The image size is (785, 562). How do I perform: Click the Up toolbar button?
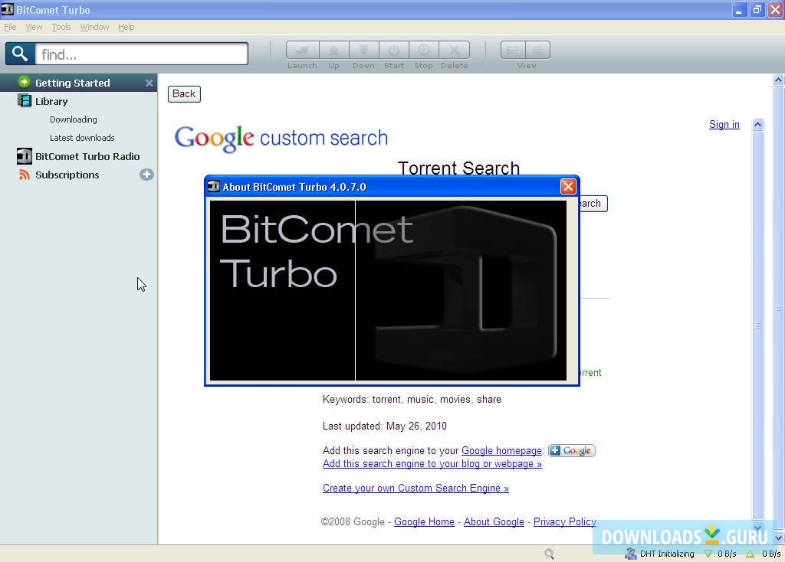tap(334, 50)
